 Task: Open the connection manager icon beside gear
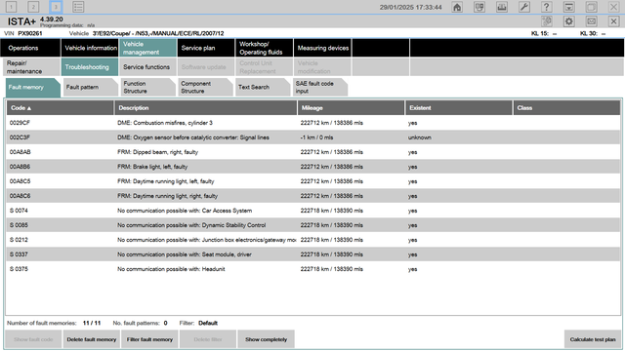click(x=547, y=21)
